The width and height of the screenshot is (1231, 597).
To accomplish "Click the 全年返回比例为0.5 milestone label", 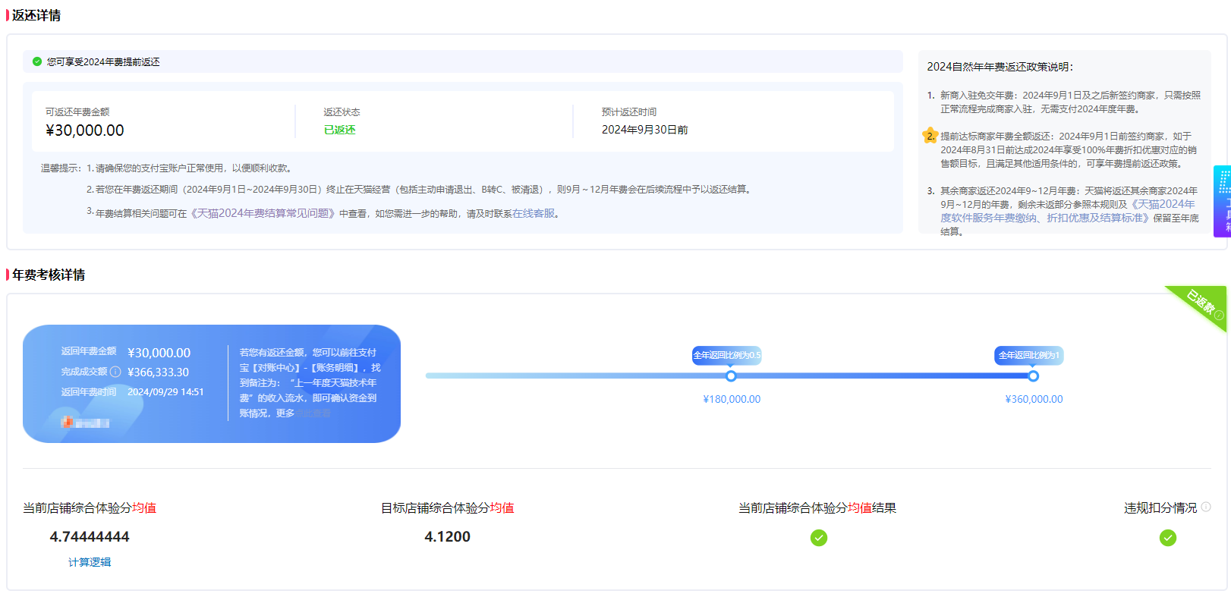I will pos(726,355).
